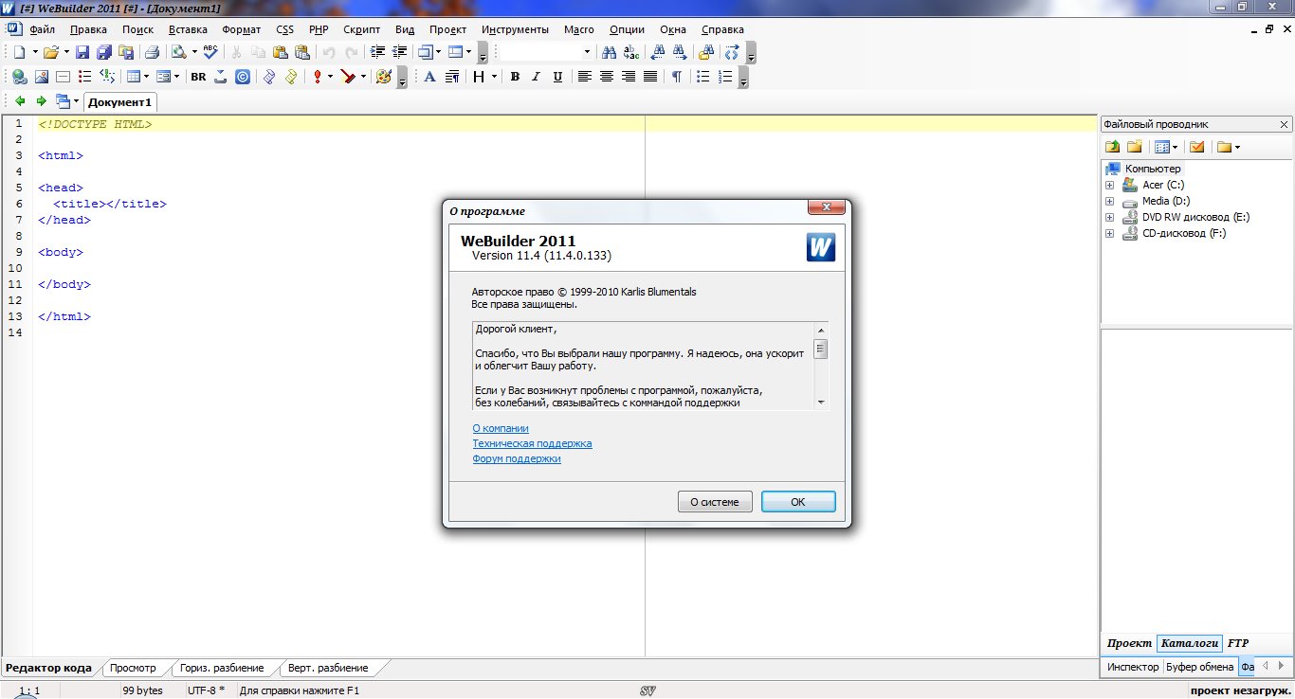Screen dimensions: 1295x699
Task: Expand the CD-дисковод (F:) node
Action: tap(1109, 233)
